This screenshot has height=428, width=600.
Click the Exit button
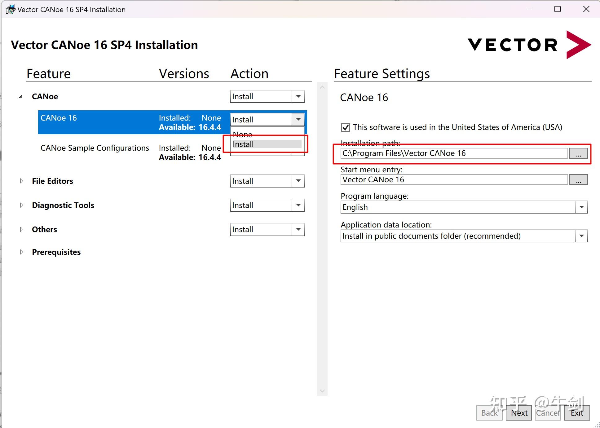point(576,413)
